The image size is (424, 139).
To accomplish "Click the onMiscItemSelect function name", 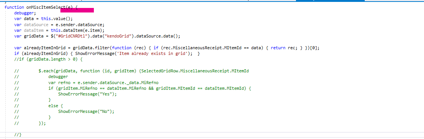I will (x=46, y=8).
